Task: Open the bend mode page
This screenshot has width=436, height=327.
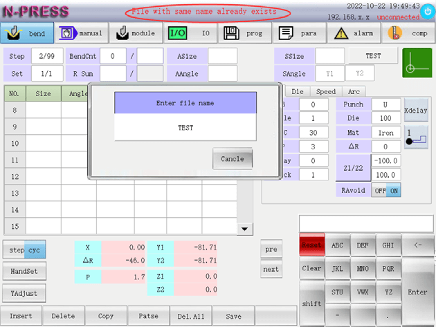Action: click(x=27, y=33)
